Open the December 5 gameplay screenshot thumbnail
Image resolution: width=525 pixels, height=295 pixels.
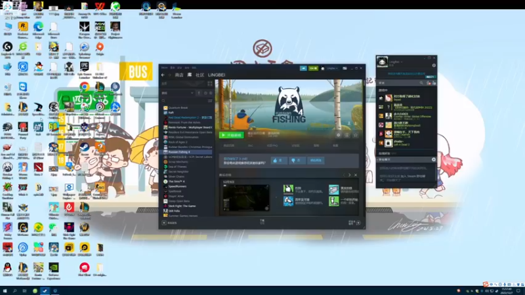[245, 198]
